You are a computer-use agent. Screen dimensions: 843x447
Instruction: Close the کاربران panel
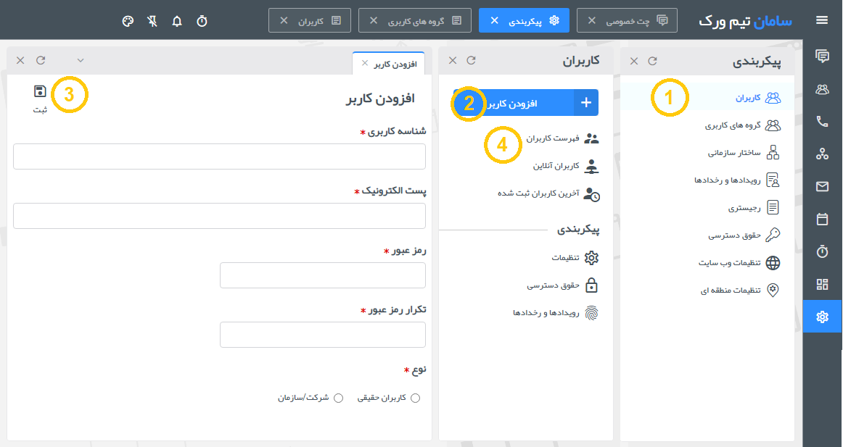(453, 60)
